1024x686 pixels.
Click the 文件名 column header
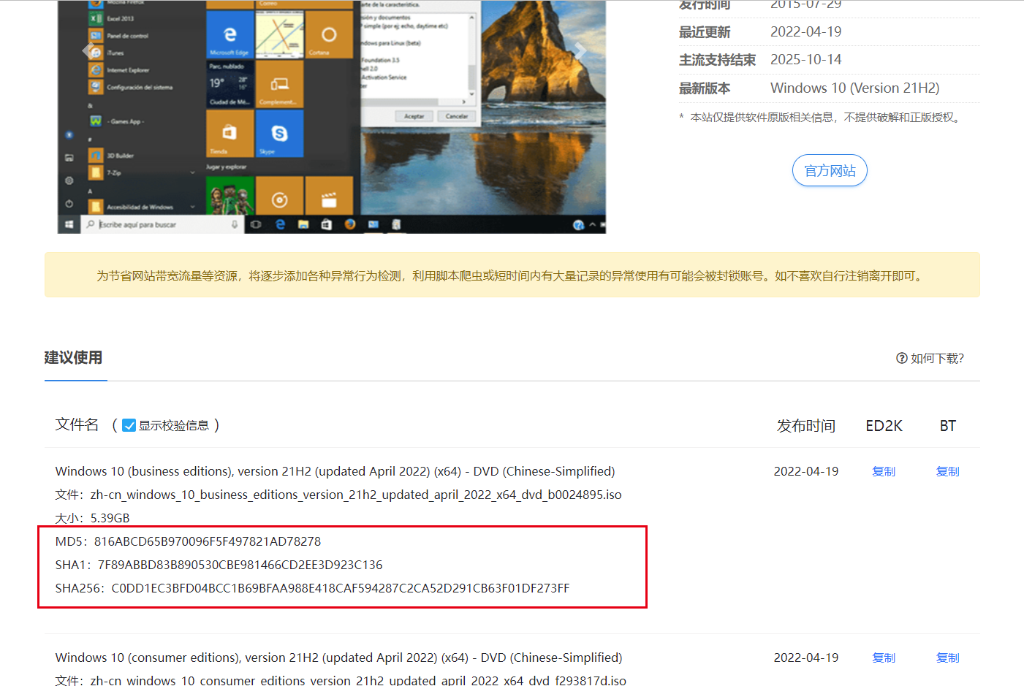pos(77,424)
